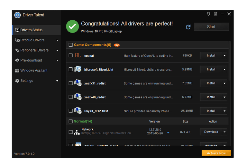This screenshot has height=165, width=247.
Task: Open Network driver version dropdown arrow
Action: click(x=168, y=132)
